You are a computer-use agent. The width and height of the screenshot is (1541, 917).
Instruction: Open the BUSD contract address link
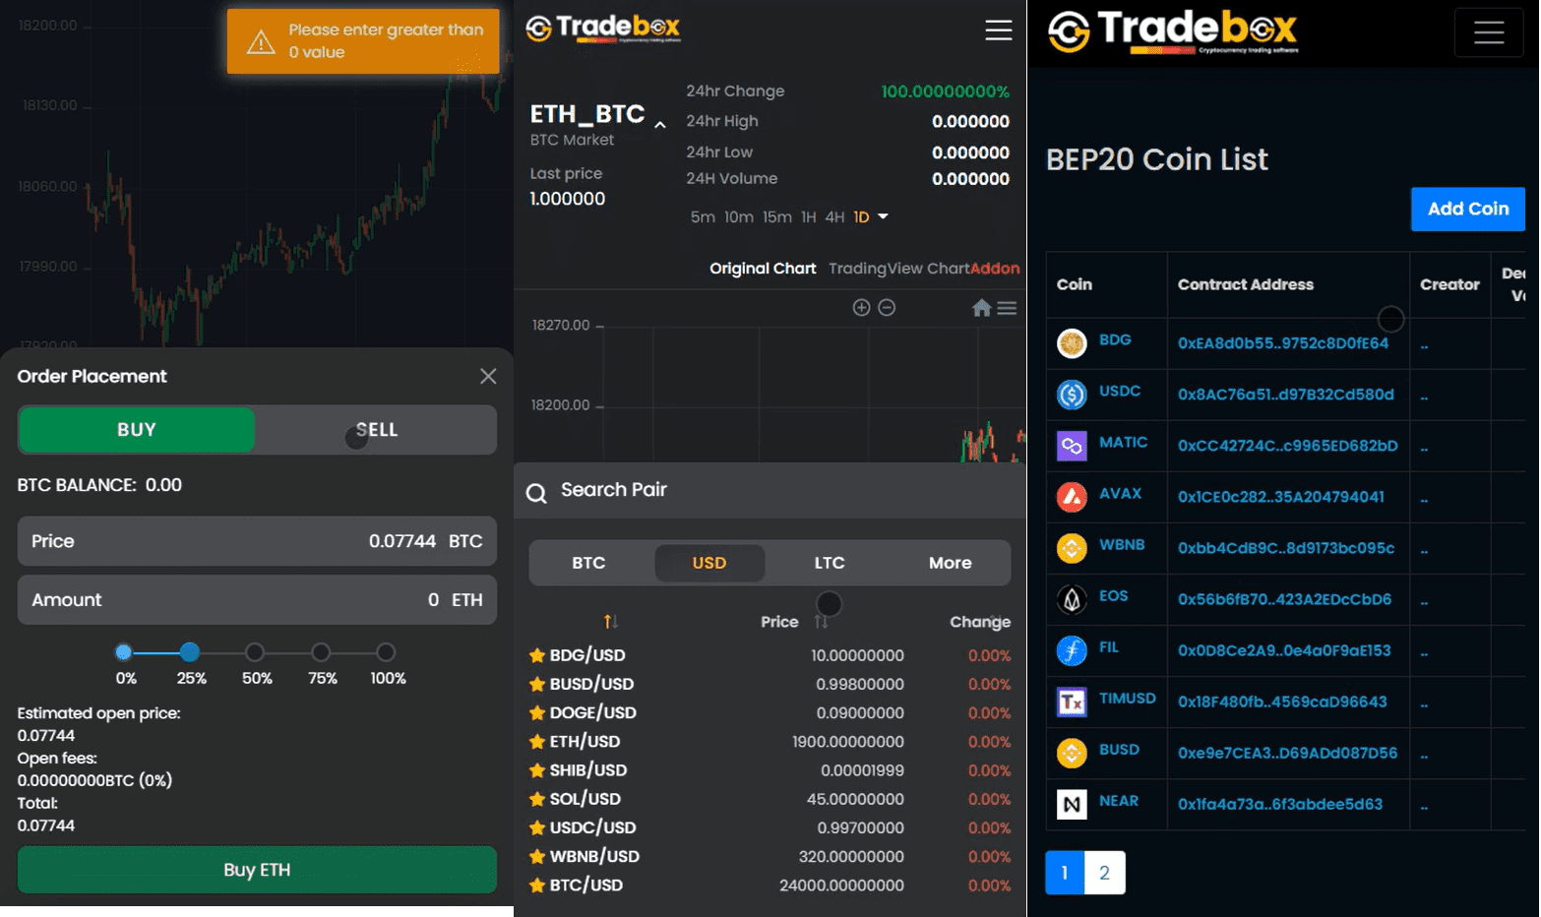pos(1287,754)
